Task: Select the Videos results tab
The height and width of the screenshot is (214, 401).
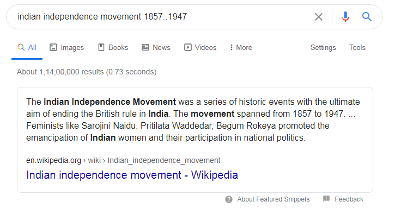Action: click(x=200, y=47)
